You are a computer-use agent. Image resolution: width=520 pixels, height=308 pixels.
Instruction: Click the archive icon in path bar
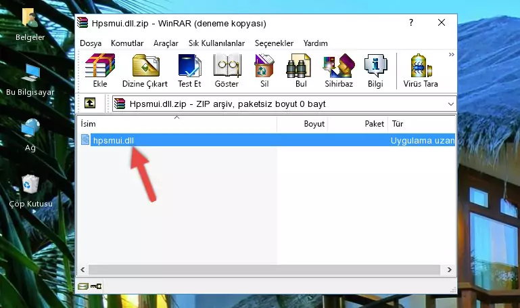120,104
